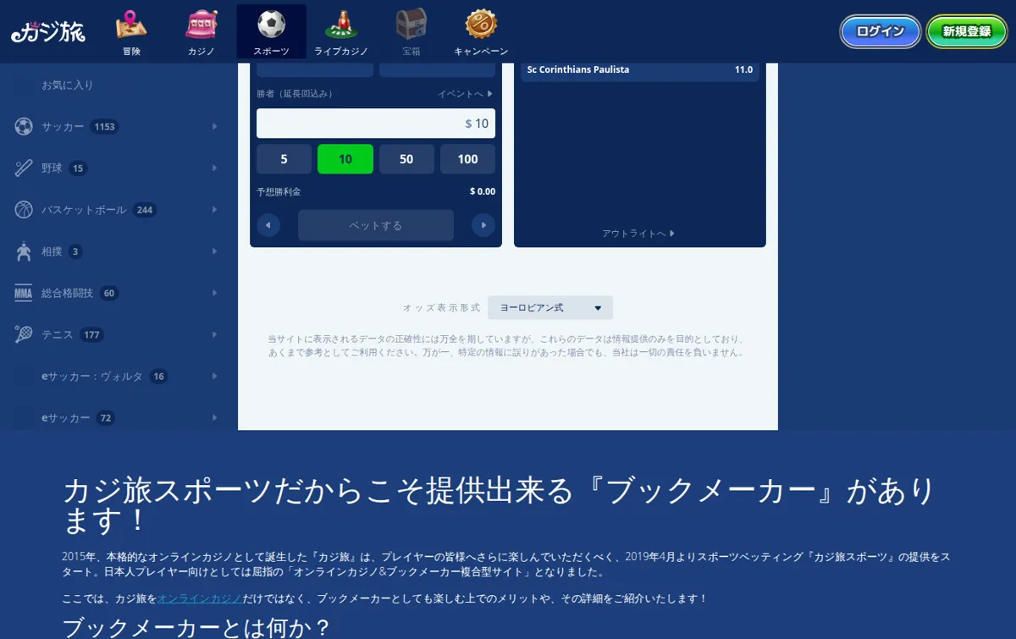1016x639 pixels.
Task: Click the sumo wrestler icon beside 相撲
Action: click(24, 251)
